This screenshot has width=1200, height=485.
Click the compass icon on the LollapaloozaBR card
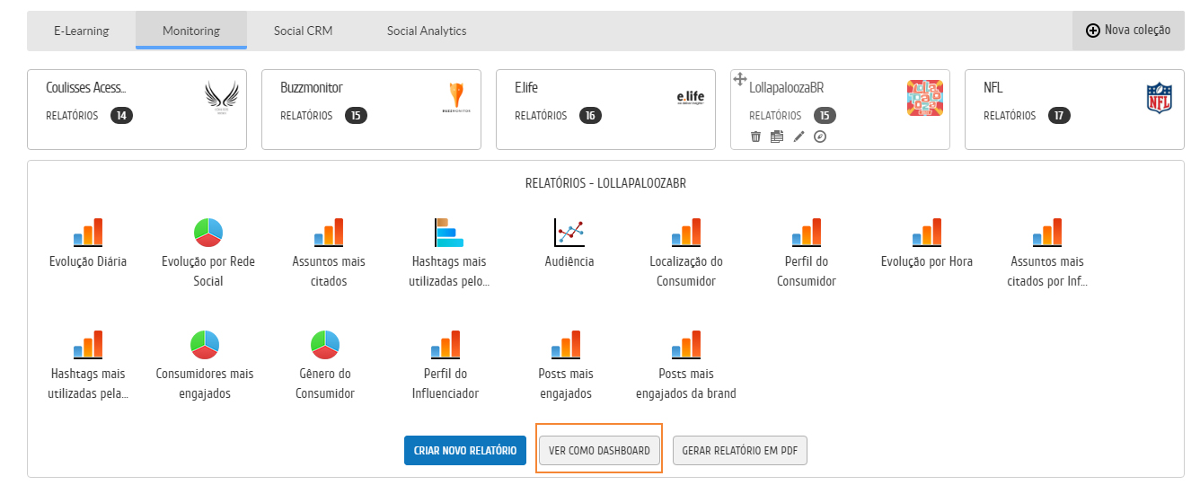pos(819,137)
